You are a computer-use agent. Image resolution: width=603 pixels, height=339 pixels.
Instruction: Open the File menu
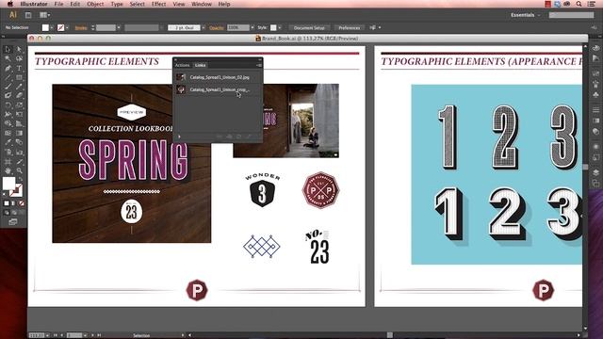click(x=58, y=4)
